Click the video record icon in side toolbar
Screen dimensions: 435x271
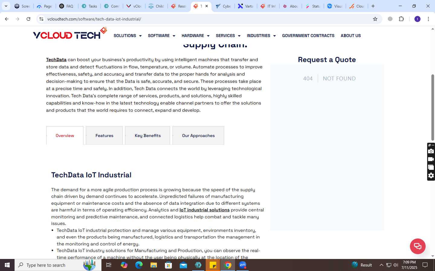coord(431,159)
